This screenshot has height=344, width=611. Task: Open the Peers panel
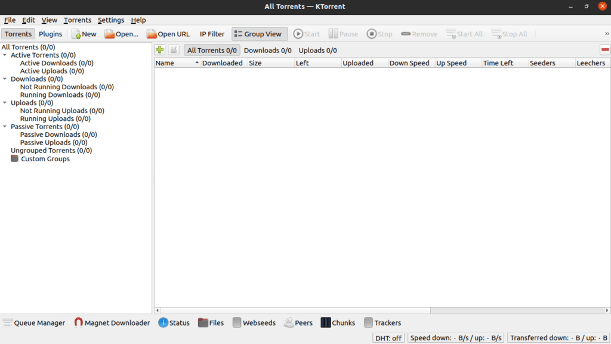[x=298, y=323]
